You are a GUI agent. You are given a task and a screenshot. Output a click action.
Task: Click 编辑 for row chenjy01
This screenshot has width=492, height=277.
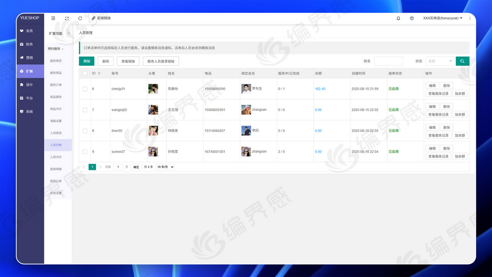432,86
